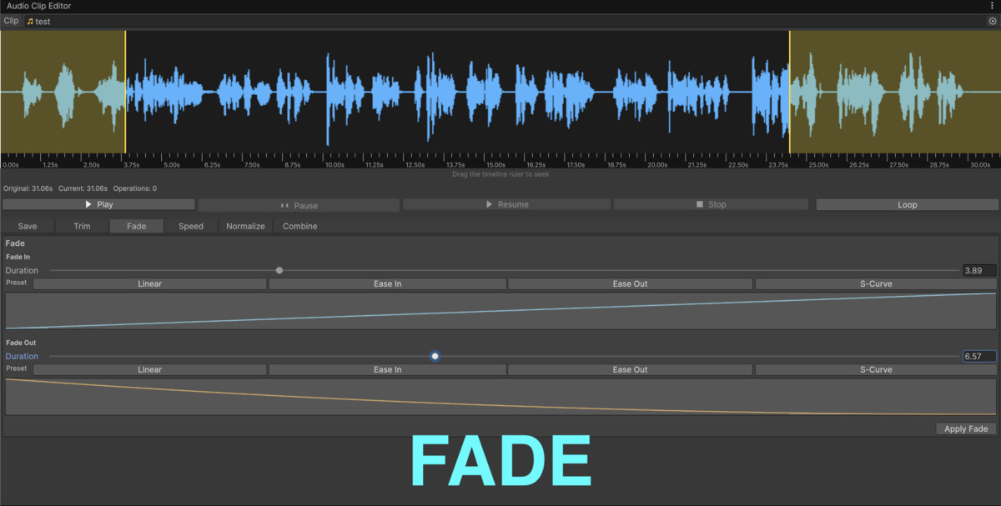This screenshot has height=506, width=1001.
Task: Seek to 15.00s on the timeline ruler
Action: (495, 164)
